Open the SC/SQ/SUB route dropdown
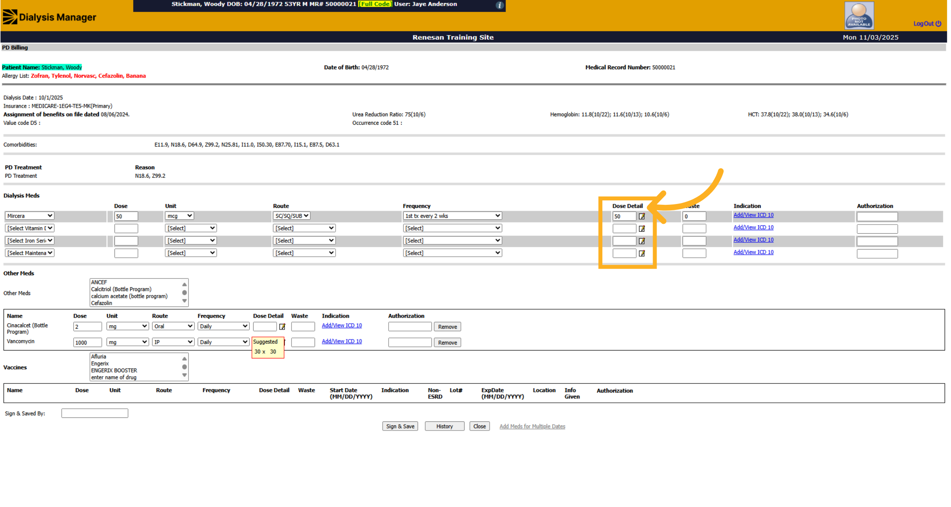Viewport: 951px width, 507px height. pyautogui.click(x=292, y=216)
